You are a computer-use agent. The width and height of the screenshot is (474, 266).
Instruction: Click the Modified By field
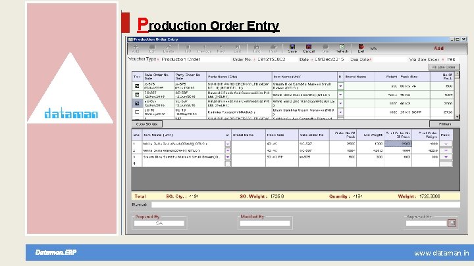point(265,223)
